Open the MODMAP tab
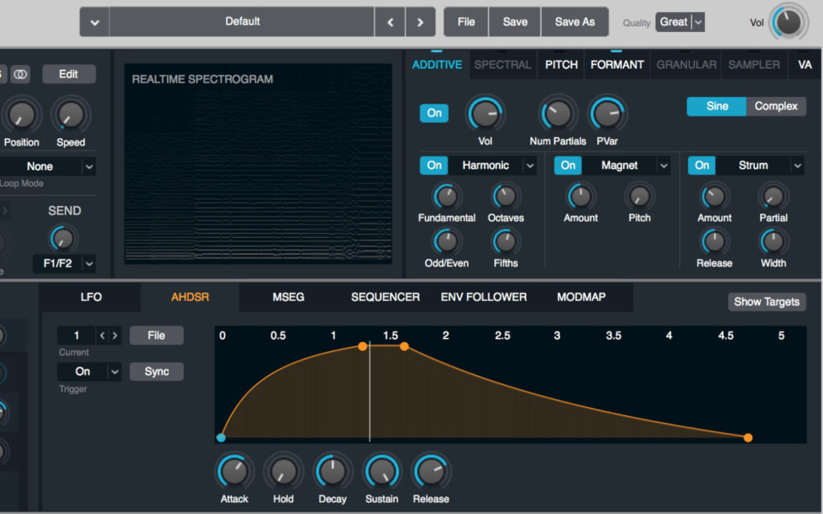This screenshot has height=514, width=823. tap(581, 297)
